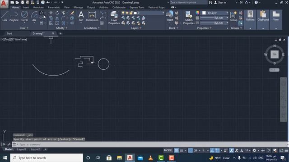The image size is (289, 162).
Task: Open the Group tool
Action: point(233,16)
